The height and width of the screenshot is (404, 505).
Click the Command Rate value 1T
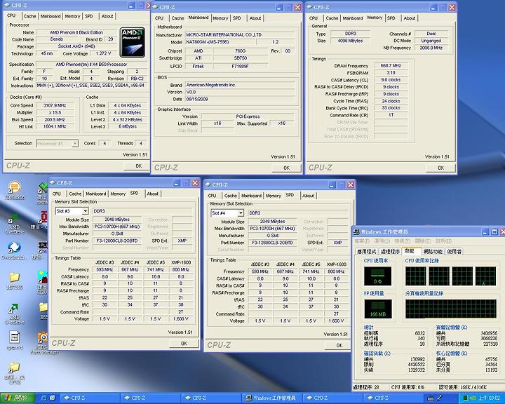pyautogui.click(x=391, y=115)
